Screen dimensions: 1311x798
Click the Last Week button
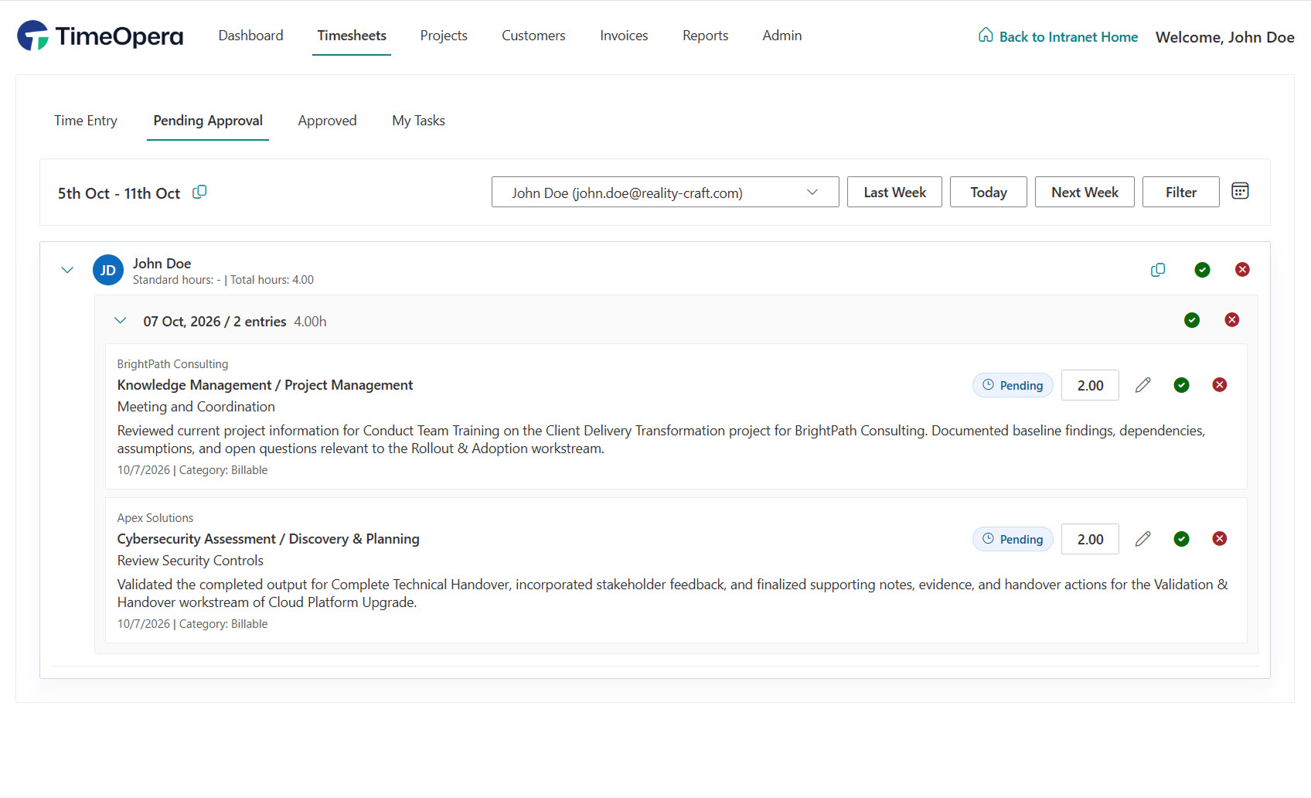click(x=894, y=192)
